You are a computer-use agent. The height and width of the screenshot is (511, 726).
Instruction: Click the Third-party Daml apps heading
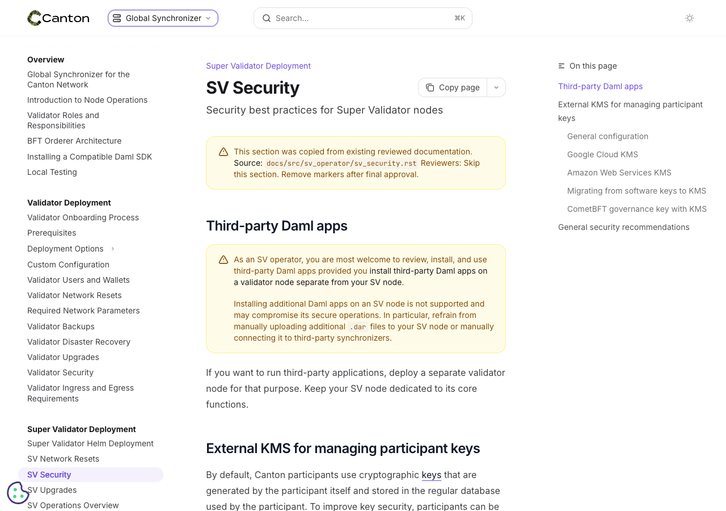click(x=277, y=226)
